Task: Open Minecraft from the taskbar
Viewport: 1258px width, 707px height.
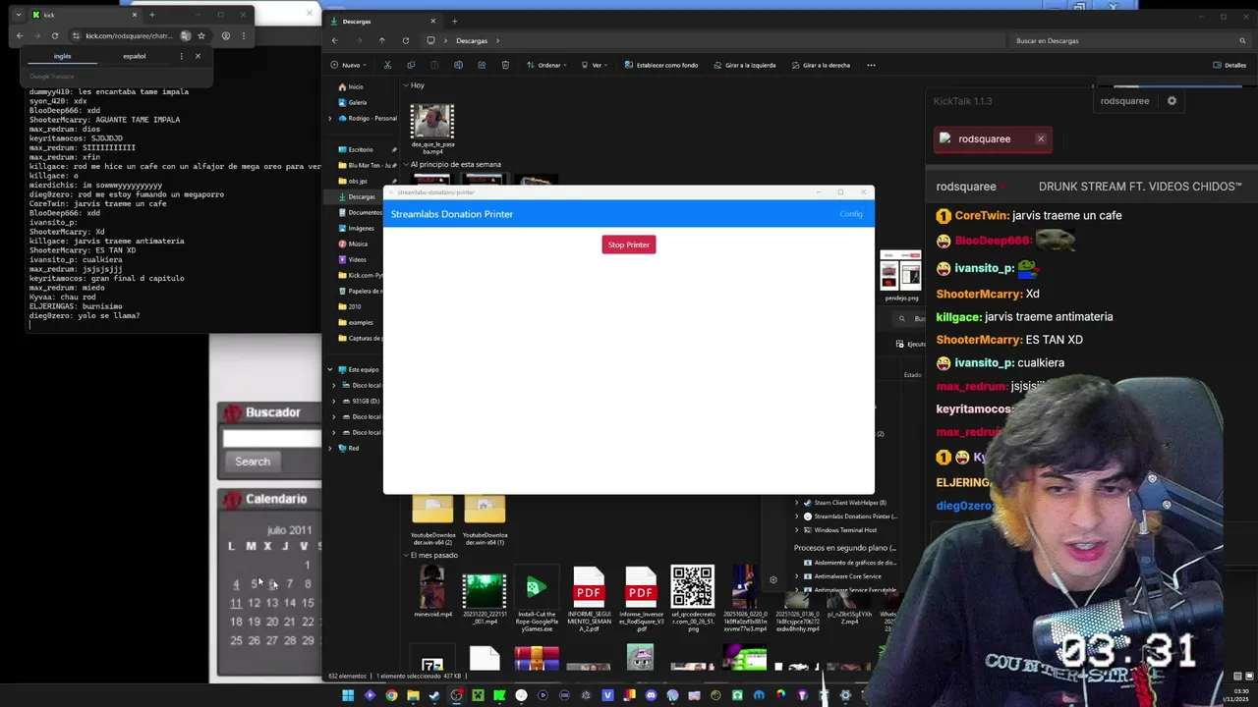Action: tap(478, 695)
